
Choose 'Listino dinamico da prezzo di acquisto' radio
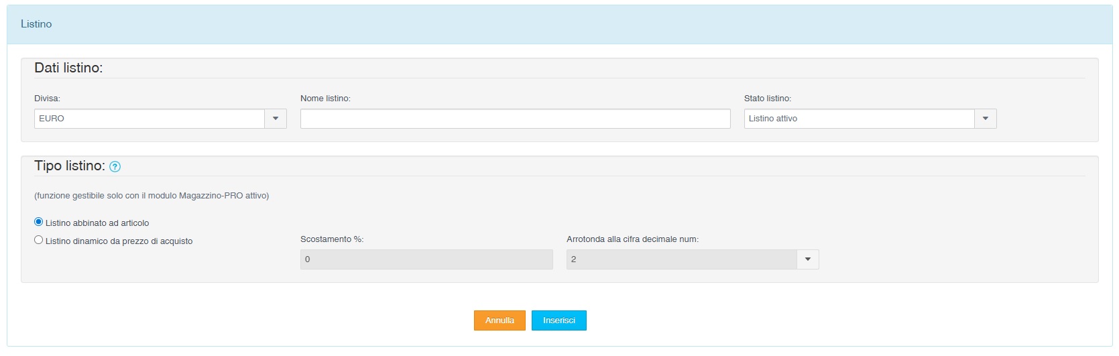pyautogui.click(x=39, y=240)
